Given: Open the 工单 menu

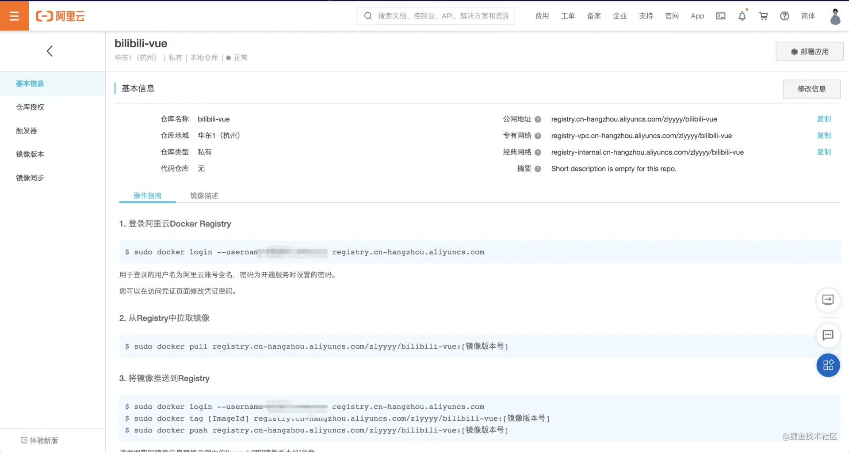Looking at the screenshot, I should [568, 16].
